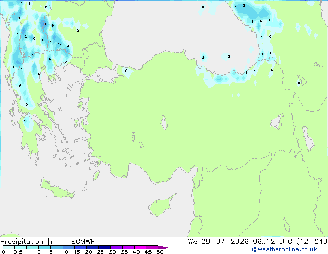Select the 2–5 mm legend color
Viewport: 328px width, 254px height.
point(44,247)
